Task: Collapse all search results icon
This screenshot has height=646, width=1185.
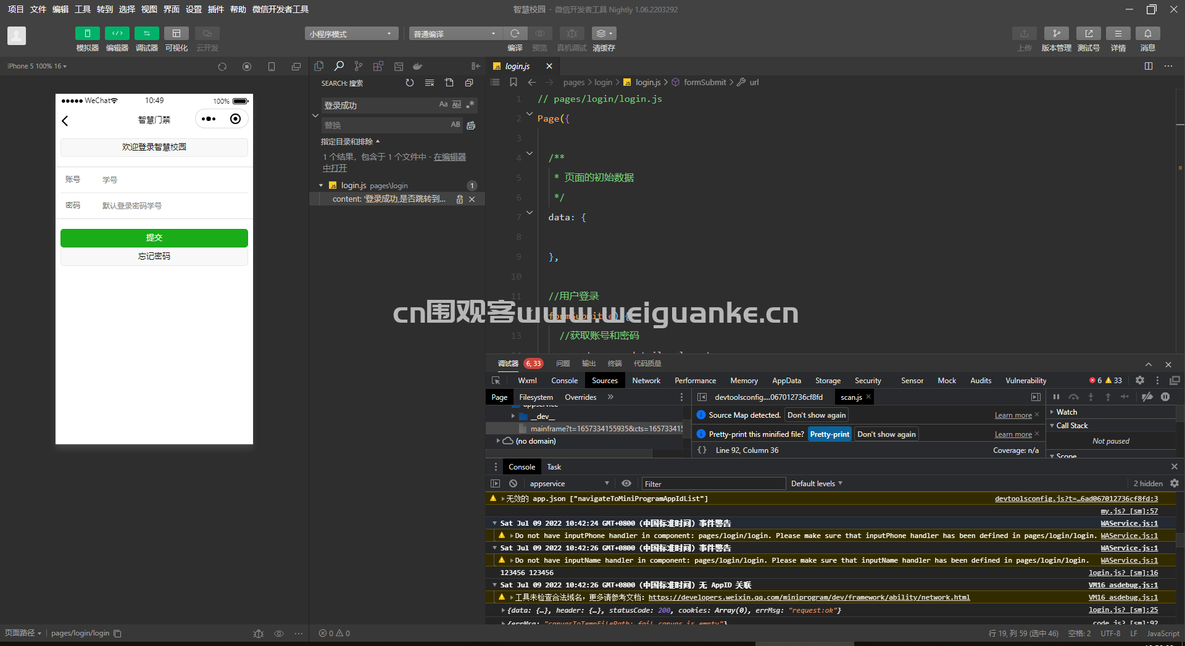Action: pyautogui.click(x=469, y=83)
